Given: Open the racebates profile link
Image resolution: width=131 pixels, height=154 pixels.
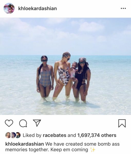Looking at the screenshot, I should pyautogui.click(x=54, y=135).
